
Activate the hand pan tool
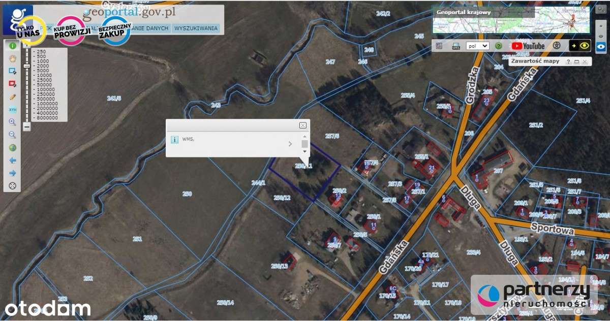pyautogui.click(x=13, y=58)
